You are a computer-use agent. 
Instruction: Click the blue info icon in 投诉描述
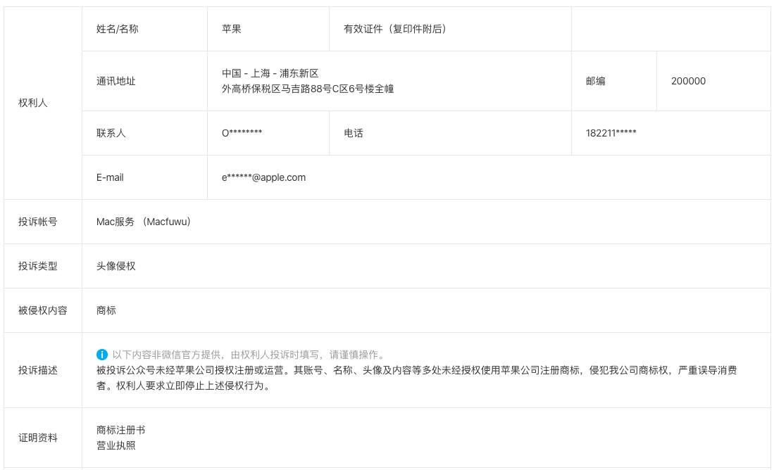101,355
